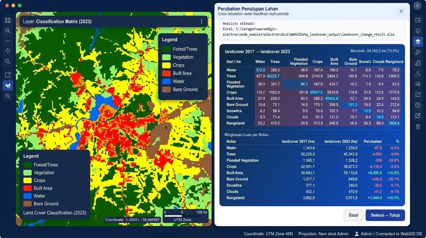Click the Water swatch in the lower-left legend
This screenshot has height=238, width=426.
coord(28,196)
